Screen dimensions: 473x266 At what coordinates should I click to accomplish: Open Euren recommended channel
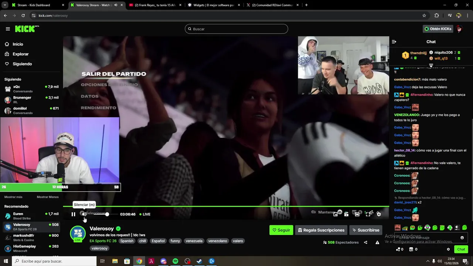click(31, 216)
